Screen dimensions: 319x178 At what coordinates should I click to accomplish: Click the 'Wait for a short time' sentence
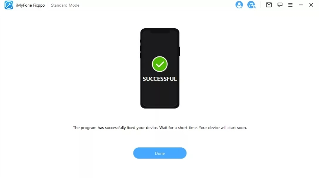(178, 128)
